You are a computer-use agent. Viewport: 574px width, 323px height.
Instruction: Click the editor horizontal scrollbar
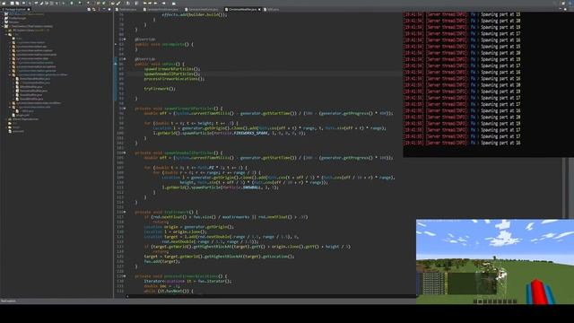click(x=271, y=296)
